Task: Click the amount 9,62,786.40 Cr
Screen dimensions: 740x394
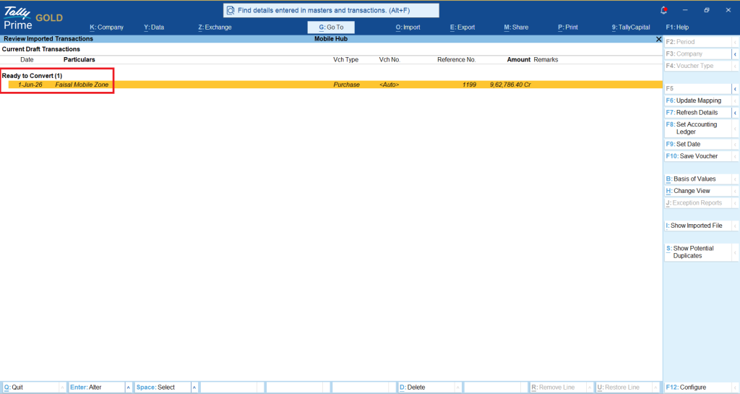Action: point(510,85)
